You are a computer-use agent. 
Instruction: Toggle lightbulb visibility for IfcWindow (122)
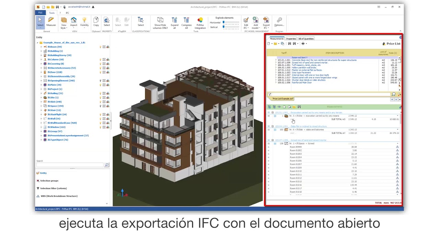click(x=100, y=127)
